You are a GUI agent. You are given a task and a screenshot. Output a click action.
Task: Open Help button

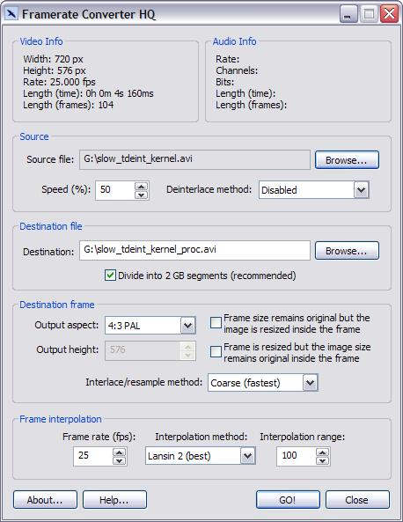(x=114, y=500)
